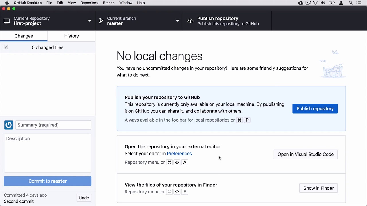Open the Notification Center list icon
The height and width of the screenshot is (206, 367).
click(359, 3)
